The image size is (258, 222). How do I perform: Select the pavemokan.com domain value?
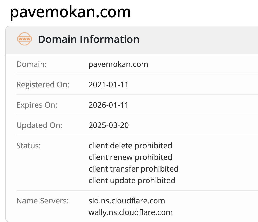tap(118, 64)
